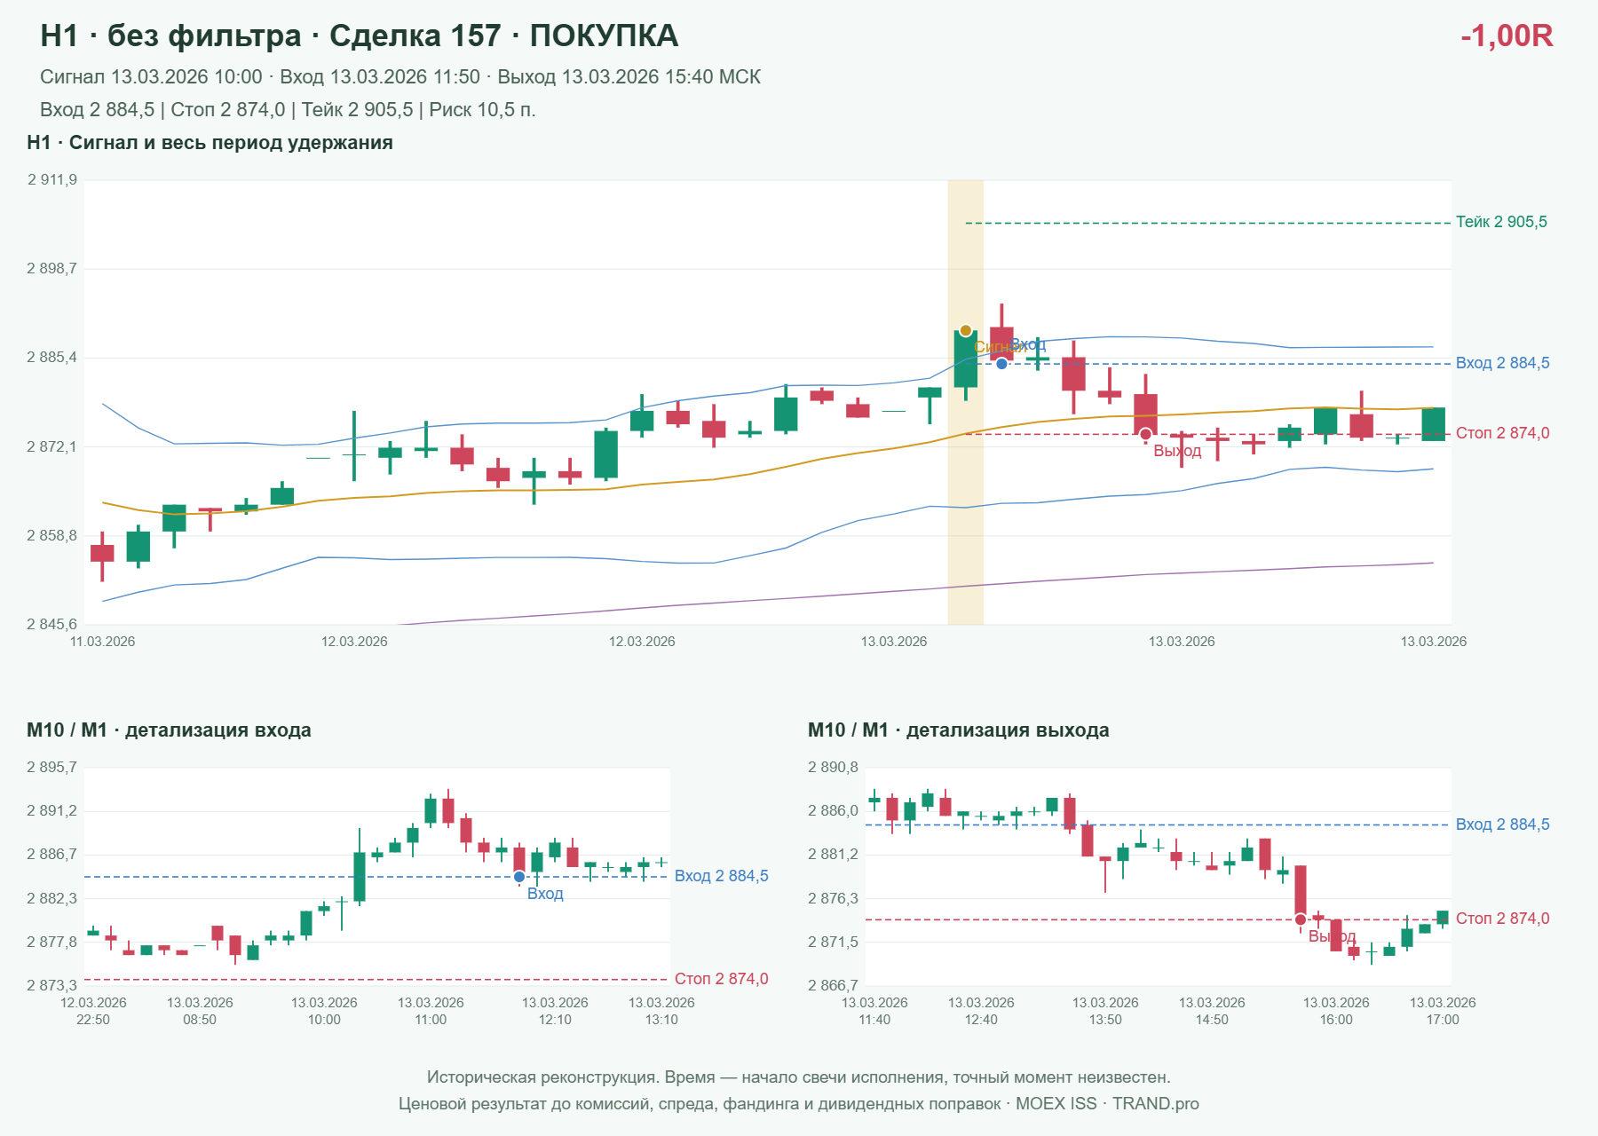Click 'Вход 2 884,5' label beside the entry-detail chart
This screenshot has width=1598, height=1136.
pos(721,876)
